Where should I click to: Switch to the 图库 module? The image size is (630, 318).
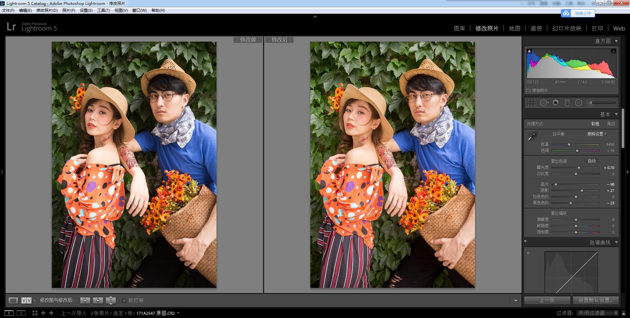pyautogui.click(x=459, y=28)
